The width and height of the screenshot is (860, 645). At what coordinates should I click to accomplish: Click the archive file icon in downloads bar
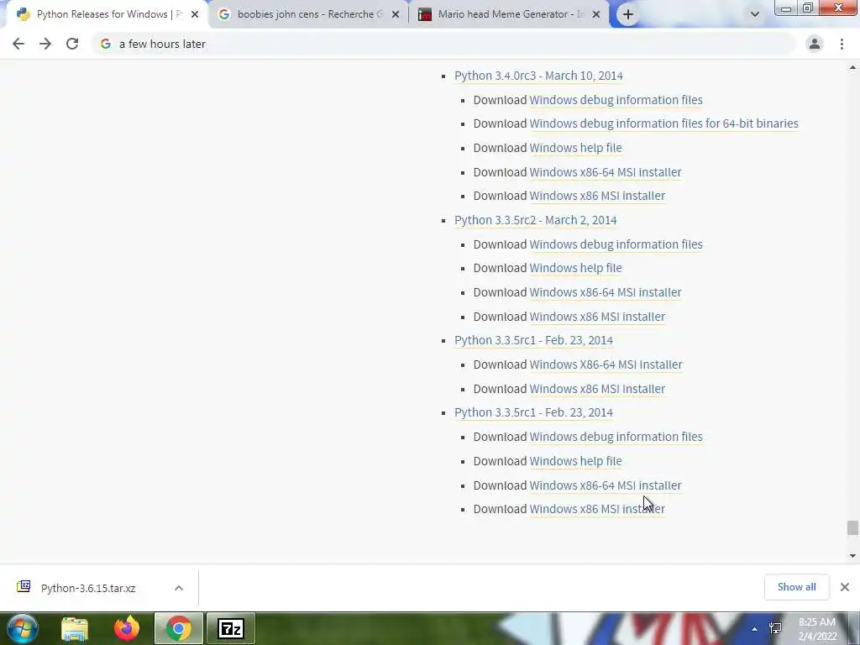[x=24, y=587]
